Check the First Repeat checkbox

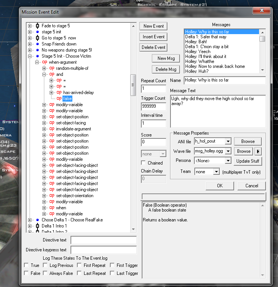click(x=79, y=265)
